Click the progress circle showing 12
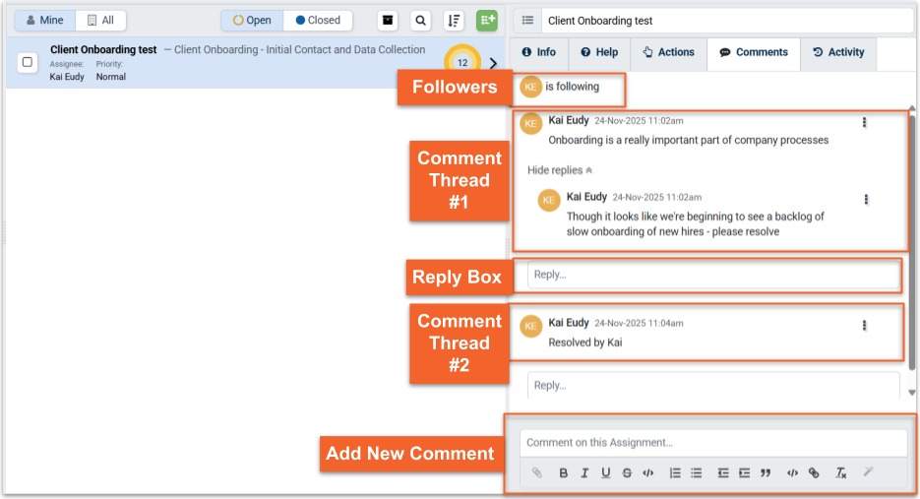920x499 pixels. click(462, 62)
